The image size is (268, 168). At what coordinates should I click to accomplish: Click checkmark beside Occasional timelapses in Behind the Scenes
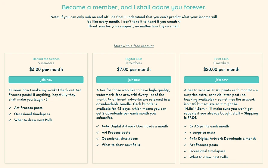[x=10, y=114]
